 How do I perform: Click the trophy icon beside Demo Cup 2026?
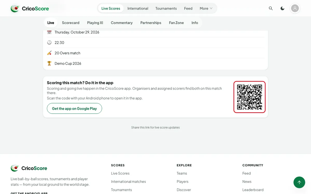(x=49, y=63)
